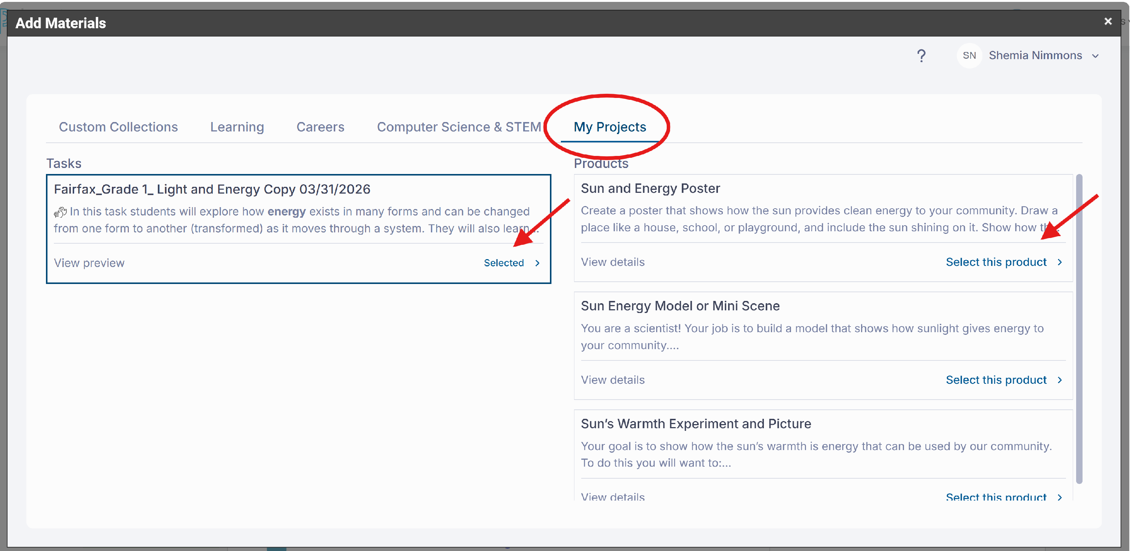Select the Computer Science & STEM tab
The height and width of the screenshot is (551, 1130).
(x=459, y=127)
